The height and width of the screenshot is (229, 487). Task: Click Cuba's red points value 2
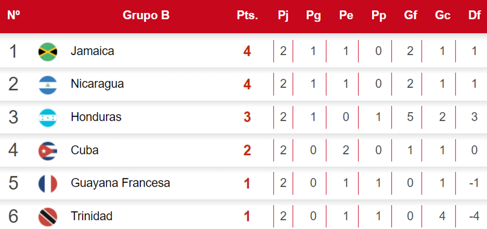click(247, 151)
